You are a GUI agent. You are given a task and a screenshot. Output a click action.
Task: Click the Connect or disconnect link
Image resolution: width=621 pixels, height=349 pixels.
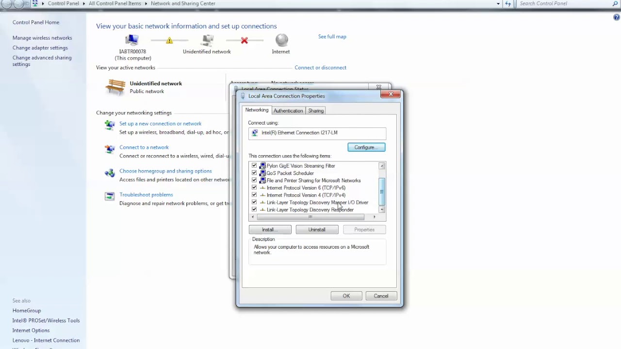(320, 67)
